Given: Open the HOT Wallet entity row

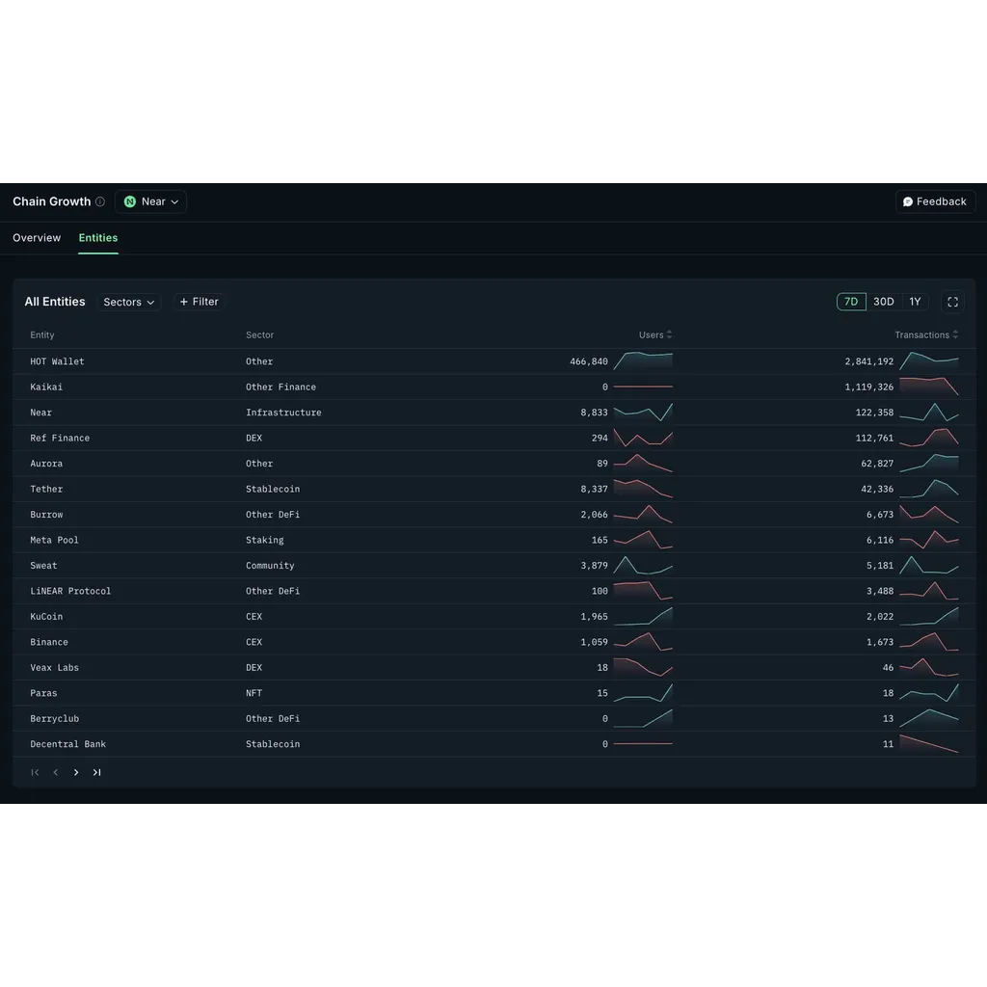Looking at the screenshot, I should pos(494,361).
